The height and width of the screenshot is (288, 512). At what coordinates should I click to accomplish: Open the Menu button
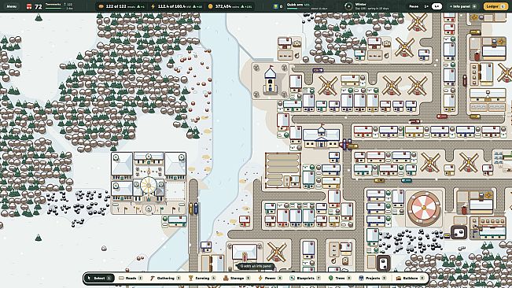pyautogui.click(x=12, y=6)
